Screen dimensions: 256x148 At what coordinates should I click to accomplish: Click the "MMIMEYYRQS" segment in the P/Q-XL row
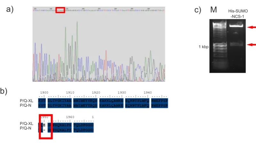click(85, 100)
